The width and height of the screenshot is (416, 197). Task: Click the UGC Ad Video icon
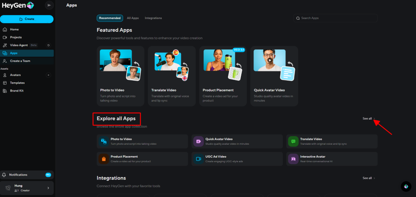198,159
